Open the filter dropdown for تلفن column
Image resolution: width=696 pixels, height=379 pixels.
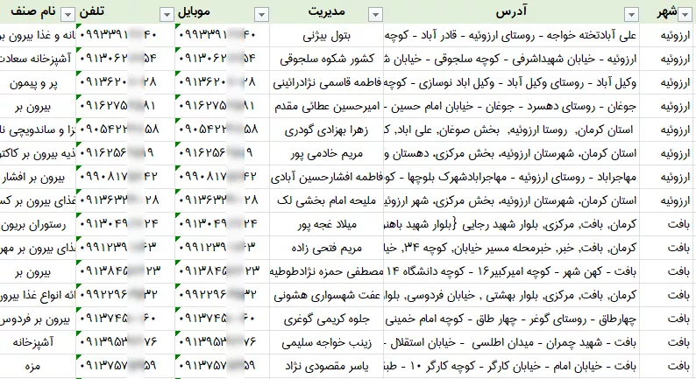167,15
